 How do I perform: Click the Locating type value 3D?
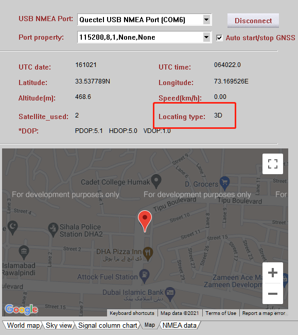click(218, 115)
